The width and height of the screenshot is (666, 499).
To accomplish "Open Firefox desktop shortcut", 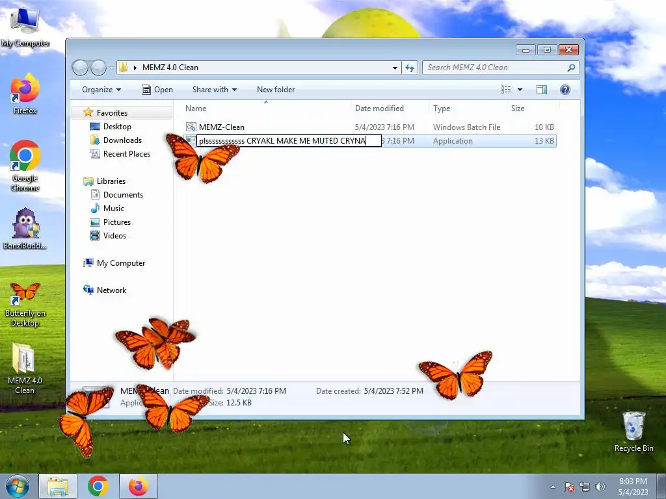I will 25,94.
